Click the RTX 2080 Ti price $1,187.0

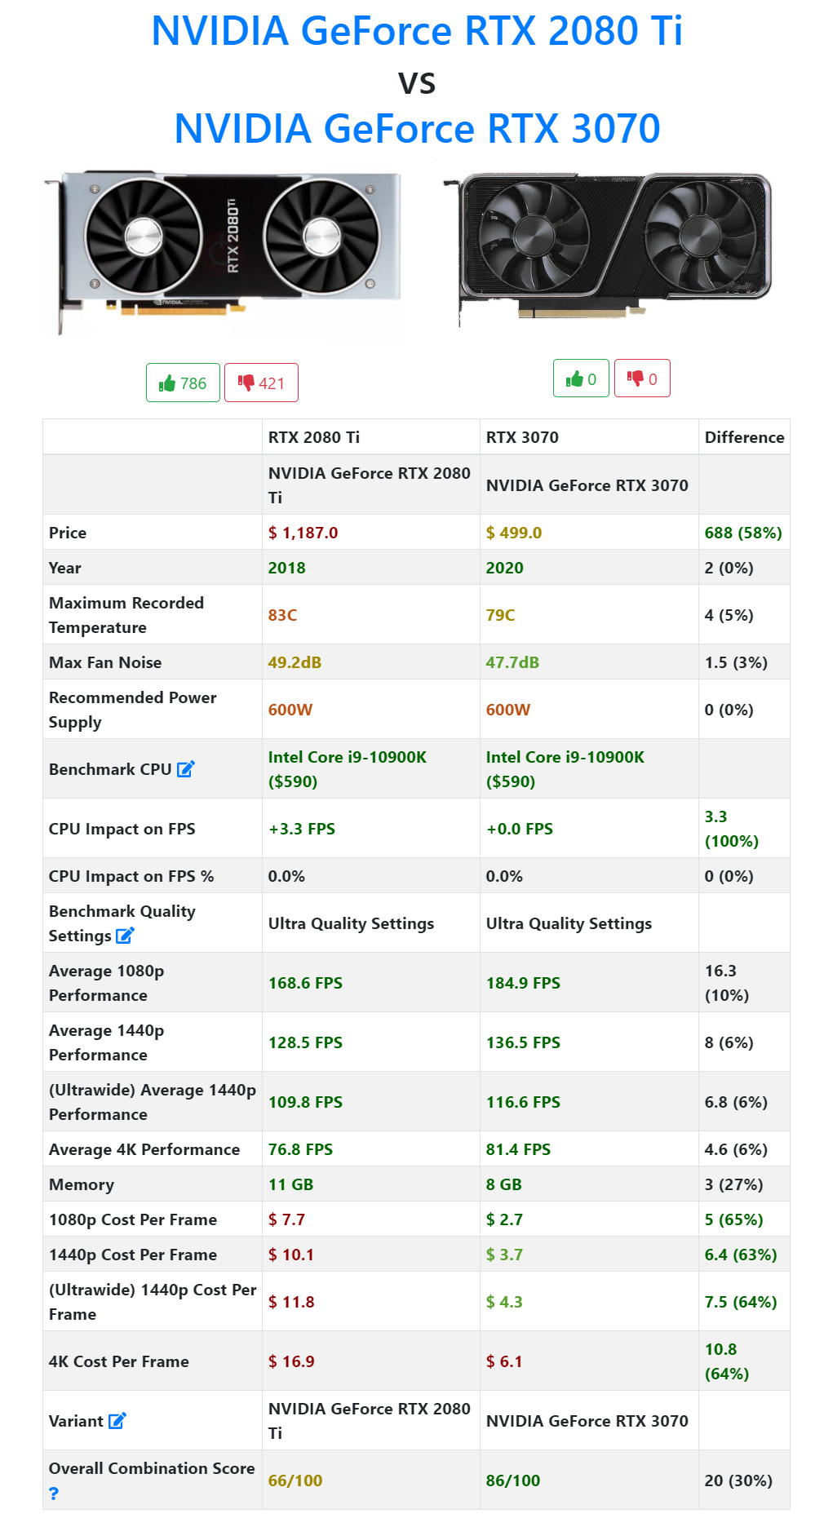pyautogui.click(x=303, y=533)
